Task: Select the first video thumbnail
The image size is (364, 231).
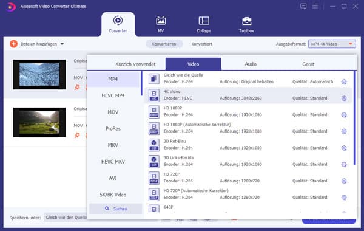Action: tap(39, 74)
